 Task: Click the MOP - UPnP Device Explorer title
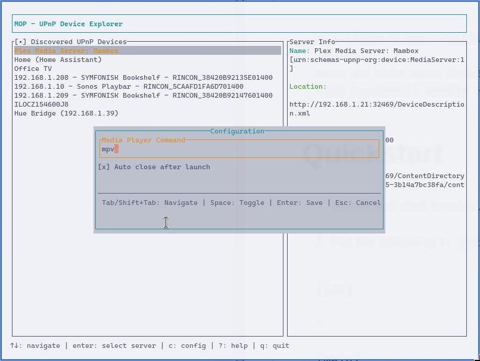pos(68,24)
